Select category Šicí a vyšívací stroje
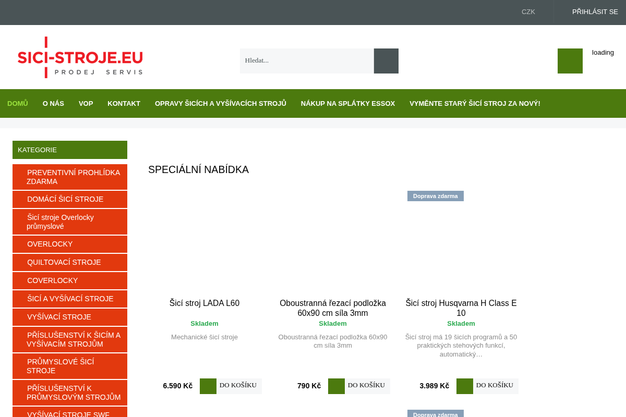 pos(70,299)
